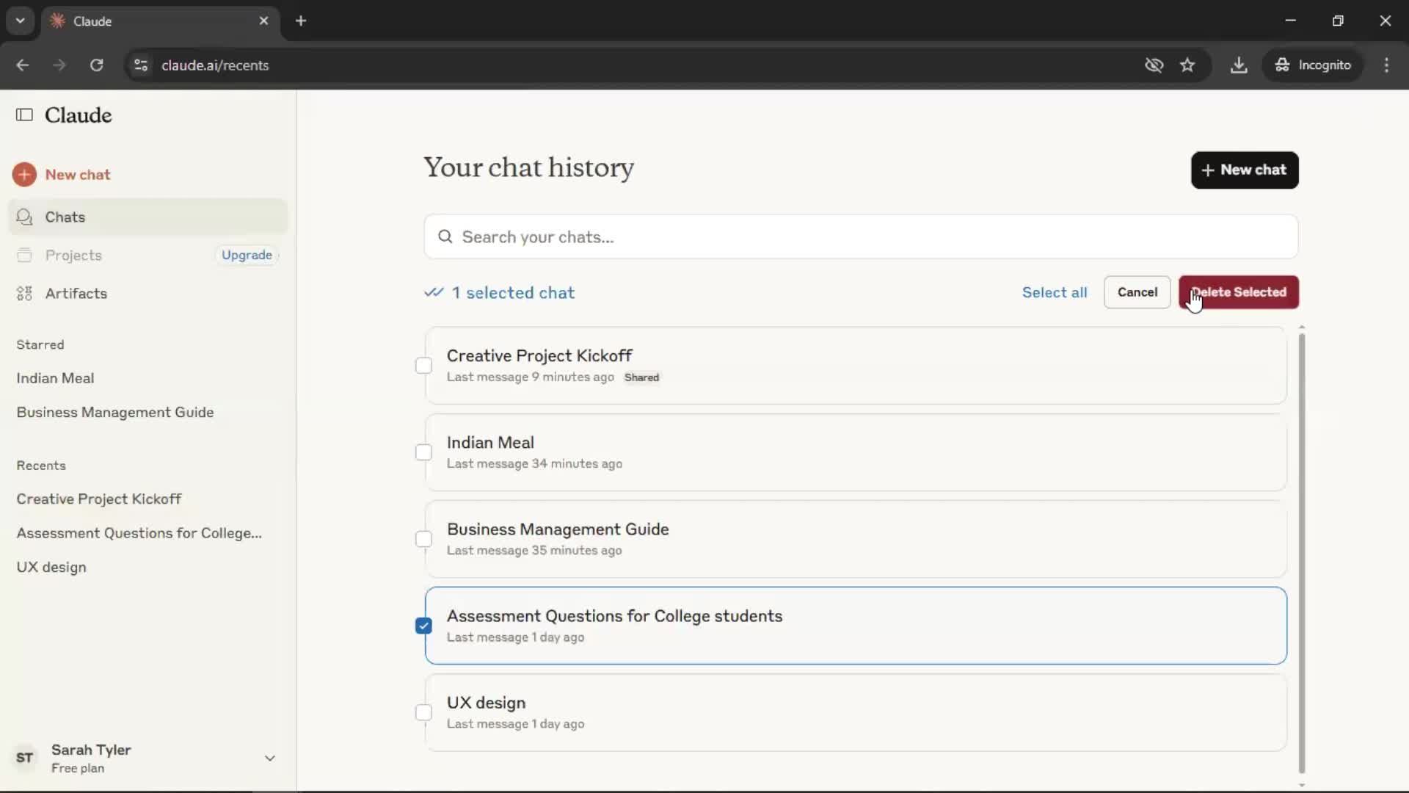Check the Business Management Guide checkbox
This screenshot has height=793, width=1409.
tap(423, 539)
